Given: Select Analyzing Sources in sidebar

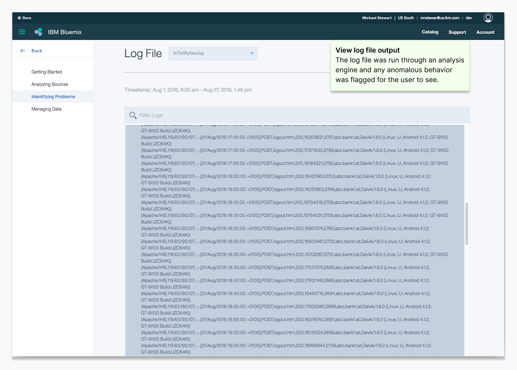Looking at the screenshot, I should click(50, 84).
